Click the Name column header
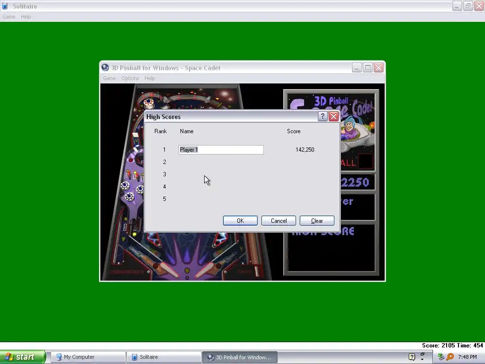485x364 pixels. click(187, 131)
